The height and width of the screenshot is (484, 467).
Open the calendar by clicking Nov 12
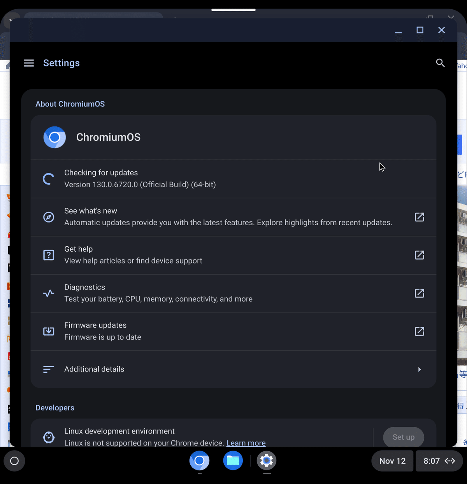point(392,461)
